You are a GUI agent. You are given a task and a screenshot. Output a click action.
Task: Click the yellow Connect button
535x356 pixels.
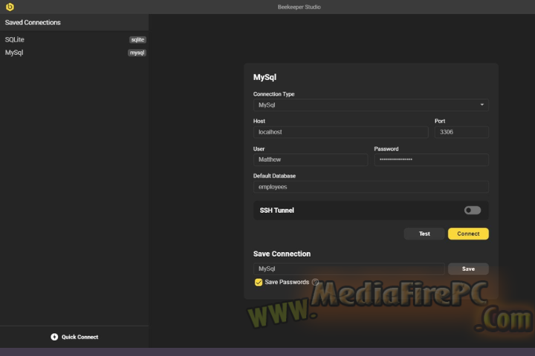coord(468,234)
